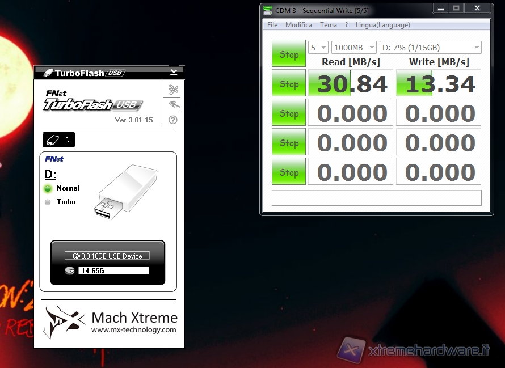The width and height of the screenshot is (505, 368).
Task: Click the pie chart capacity icon
Action: (70, 270)
